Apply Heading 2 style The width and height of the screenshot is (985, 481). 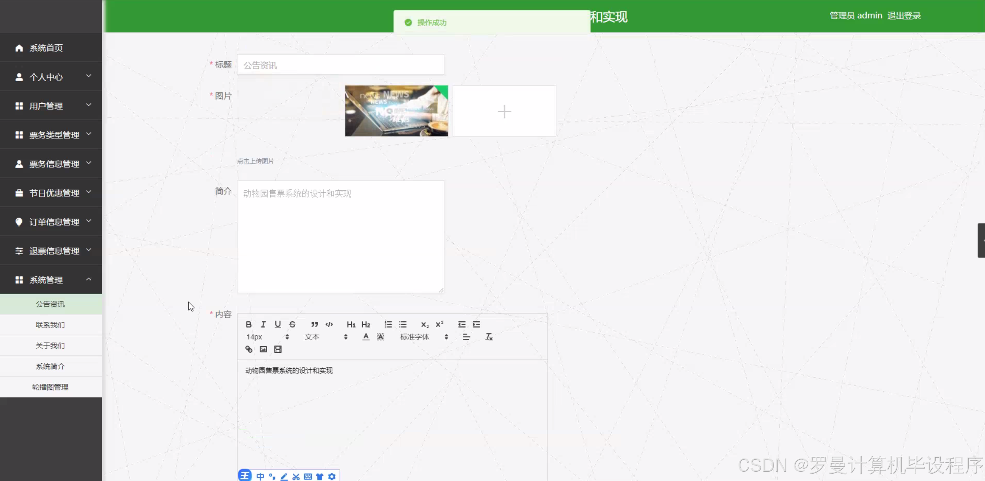click(x=366, y=324)
